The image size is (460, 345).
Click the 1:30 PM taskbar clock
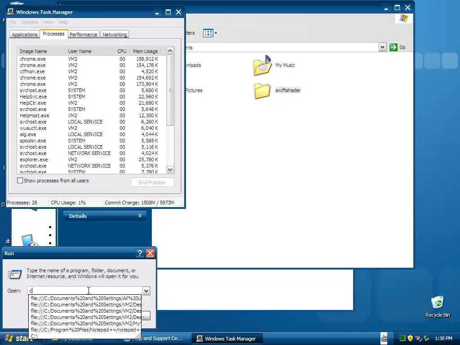[x=443, y=339]
